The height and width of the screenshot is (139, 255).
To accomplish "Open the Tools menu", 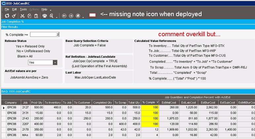I will pyautogui.click(x=23, y=10).
